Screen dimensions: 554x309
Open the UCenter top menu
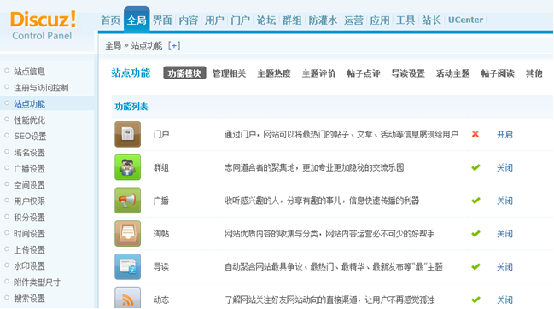466,20
